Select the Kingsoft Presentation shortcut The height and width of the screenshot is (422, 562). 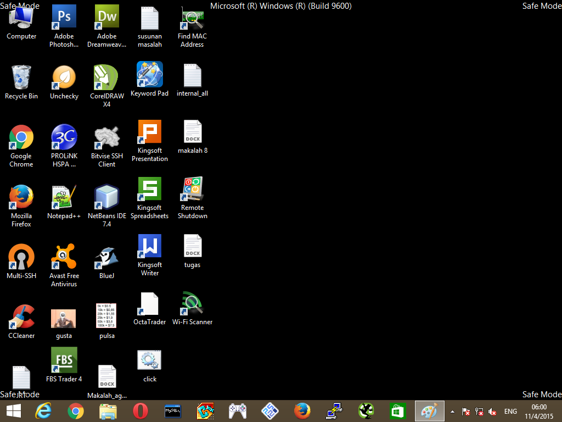(x=150, y=141)
